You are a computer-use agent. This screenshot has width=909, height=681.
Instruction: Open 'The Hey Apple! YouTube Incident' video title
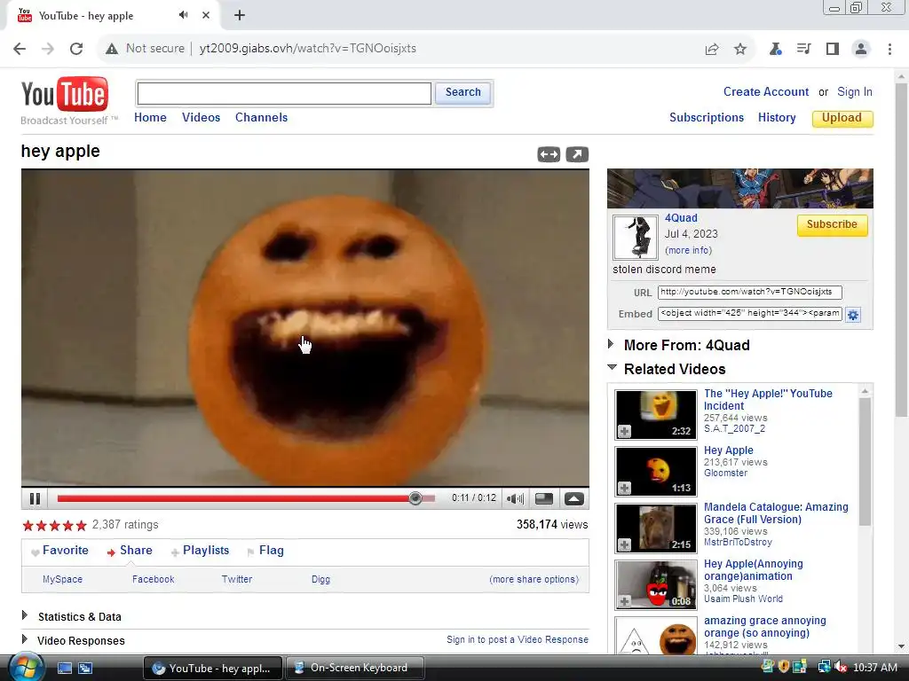768,400
